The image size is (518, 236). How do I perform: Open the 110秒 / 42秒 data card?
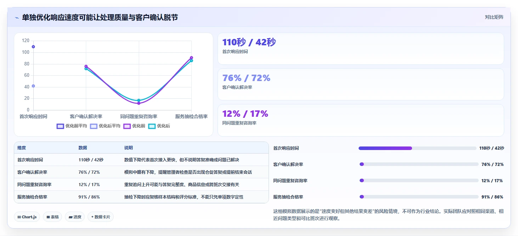(361, 48)
